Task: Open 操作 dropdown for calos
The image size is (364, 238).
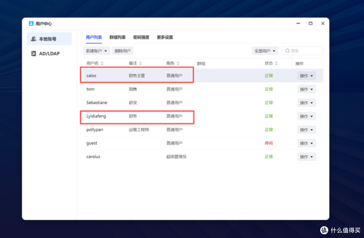Action: 306,76
